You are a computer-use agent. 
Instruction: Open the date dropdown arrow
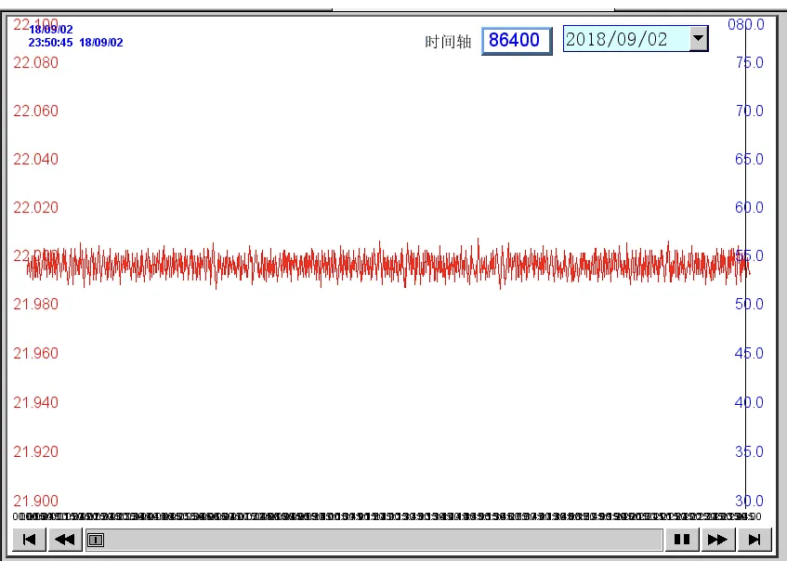coord(699,39)
